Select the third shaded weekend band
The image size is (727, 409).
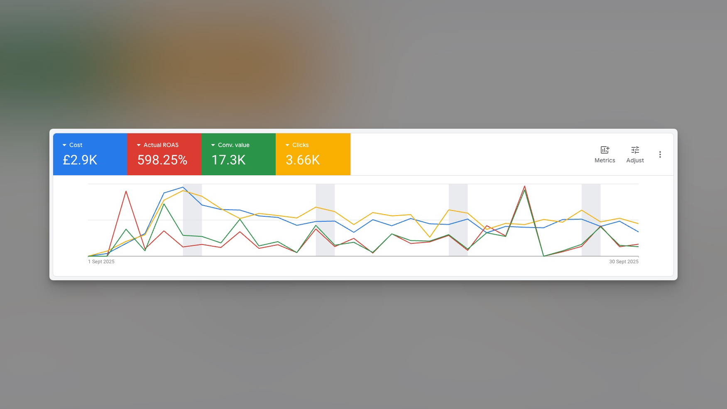[458, 220]
